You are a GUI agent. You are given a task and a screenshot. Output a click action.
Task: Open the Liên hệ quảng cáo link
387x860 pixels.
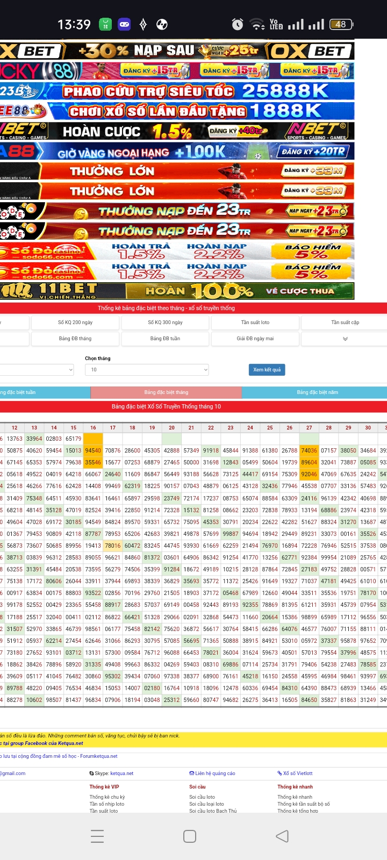pos(212,773)
